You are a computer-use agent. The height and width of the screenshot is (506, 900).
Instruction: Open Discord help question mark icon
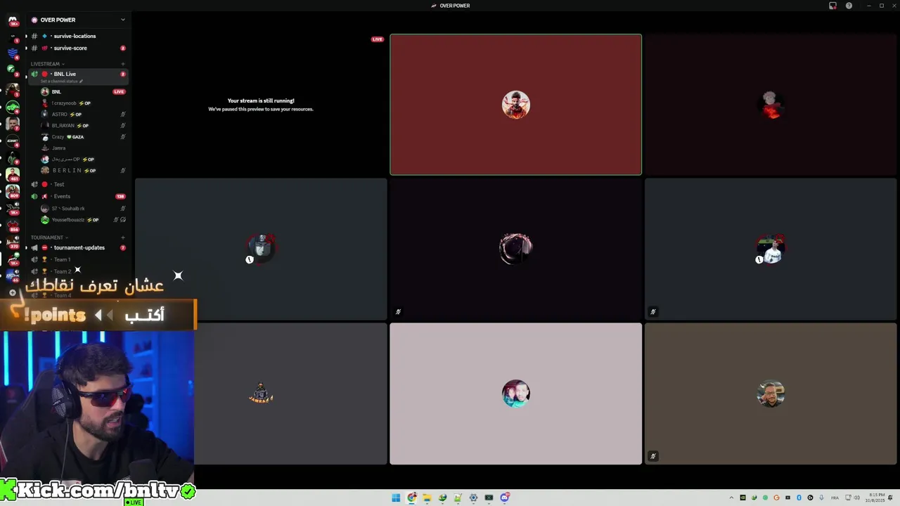click(x=849, y=6)
